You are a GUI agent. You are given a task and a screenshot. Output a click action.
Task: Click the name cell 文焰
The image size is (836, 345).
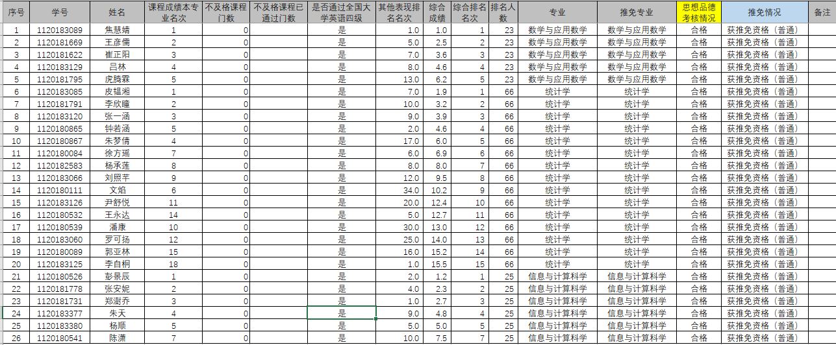117,190
